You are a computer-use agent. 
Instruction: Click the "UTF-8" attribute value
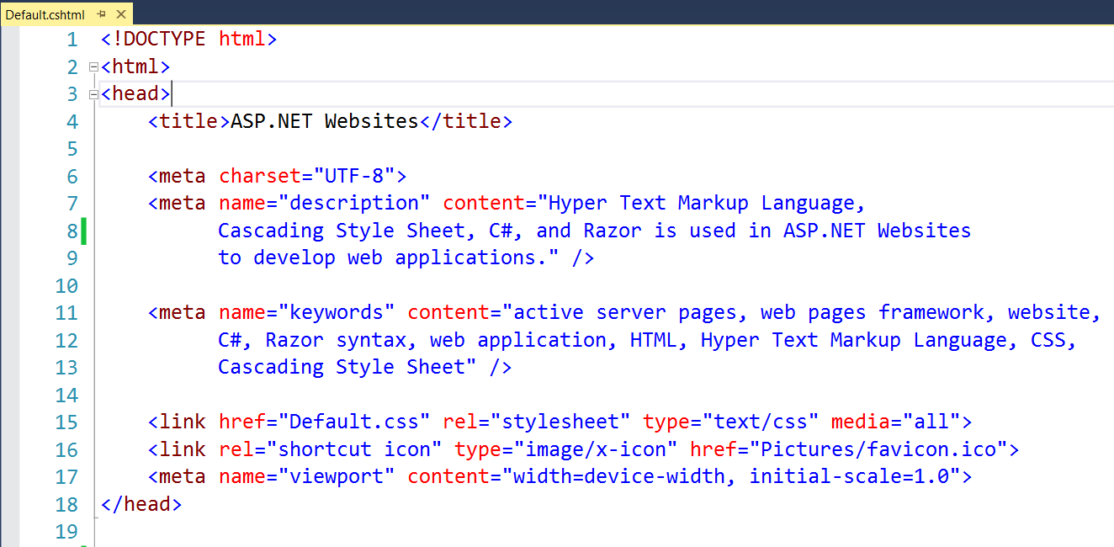(354, 176)
